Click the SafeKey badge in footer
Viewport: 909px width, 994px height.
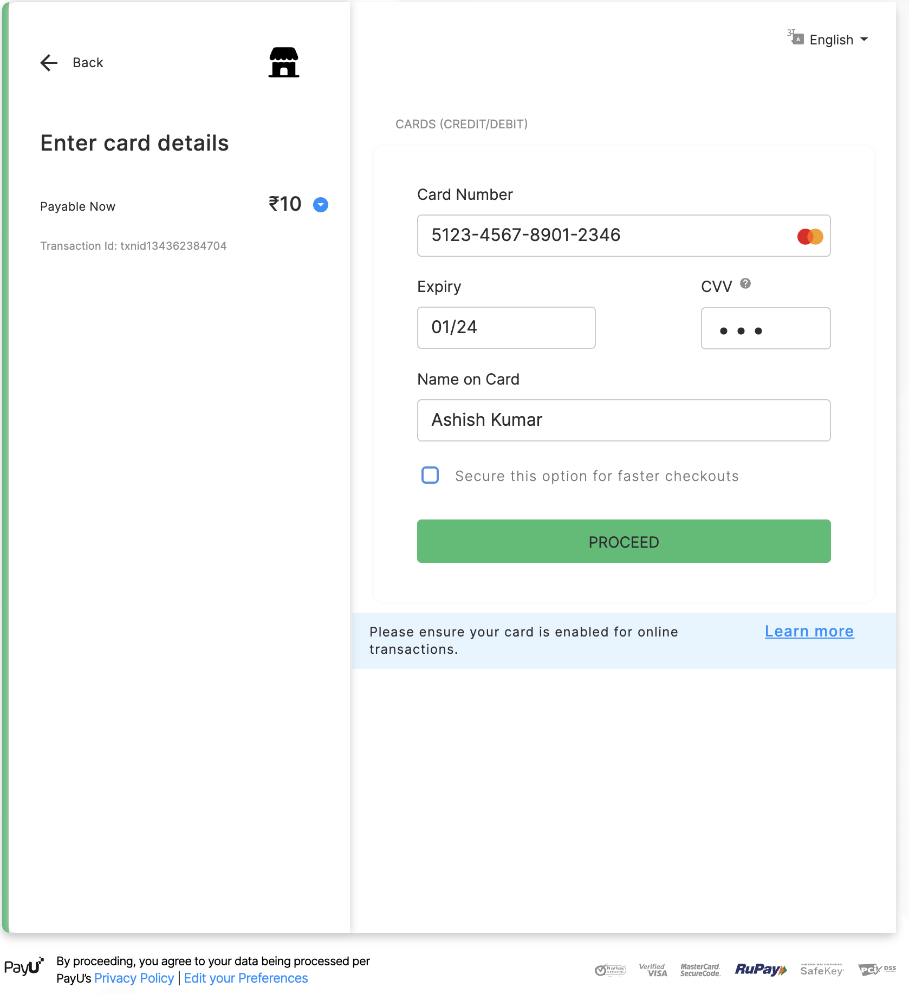pos(822,970)
